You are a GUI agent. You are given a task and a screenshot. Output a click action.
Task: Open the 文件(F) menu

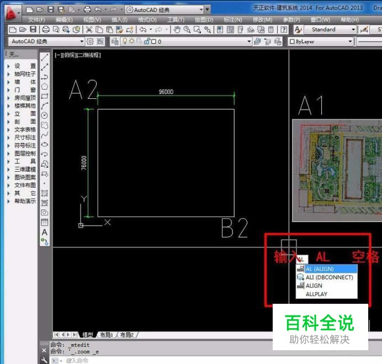36,20
